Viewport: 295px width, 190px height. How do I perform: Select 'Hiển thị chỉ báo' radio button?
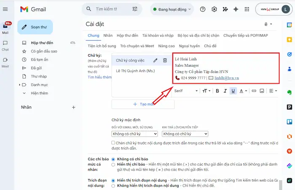[113, 165]
